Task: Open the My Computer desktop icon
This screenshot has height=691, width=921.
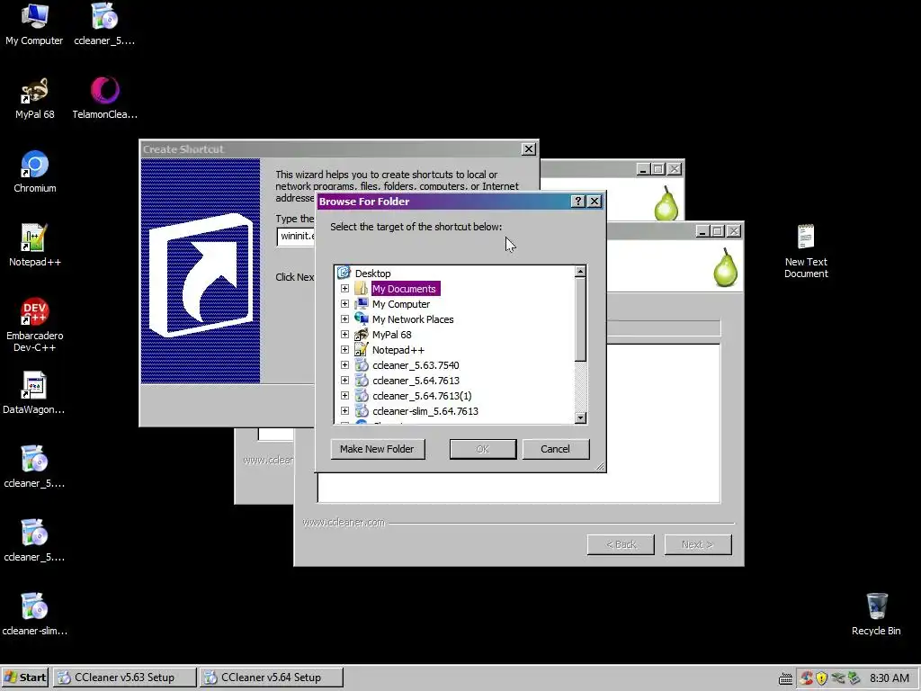Action: click(34, 24)
